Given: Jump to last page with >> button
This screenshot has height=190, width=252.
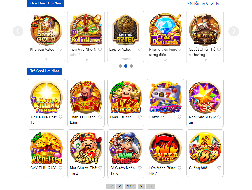Looking at the screenshot, I should pyautogui.click(x=151, y=186).
